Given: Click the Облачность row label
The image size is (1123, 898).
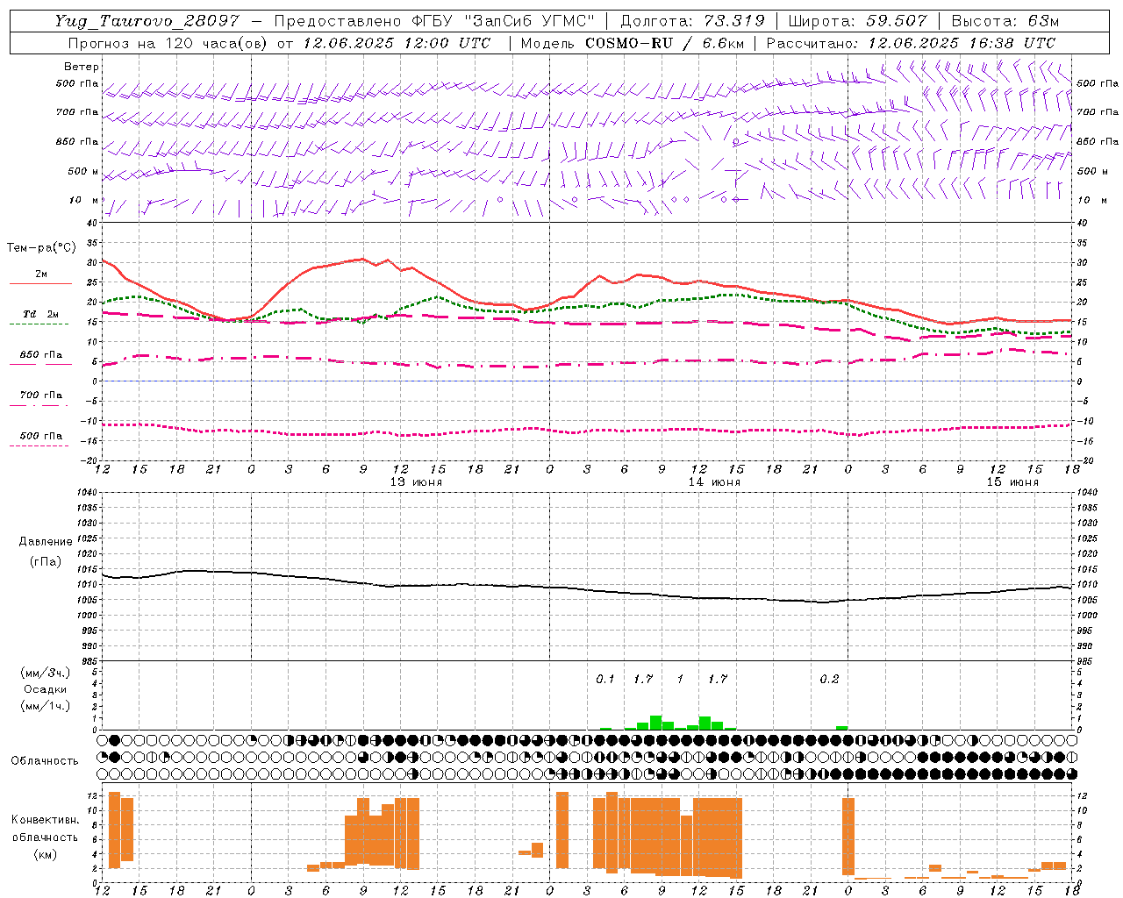Looking at the screenshot, I should (x=45, y=761).
